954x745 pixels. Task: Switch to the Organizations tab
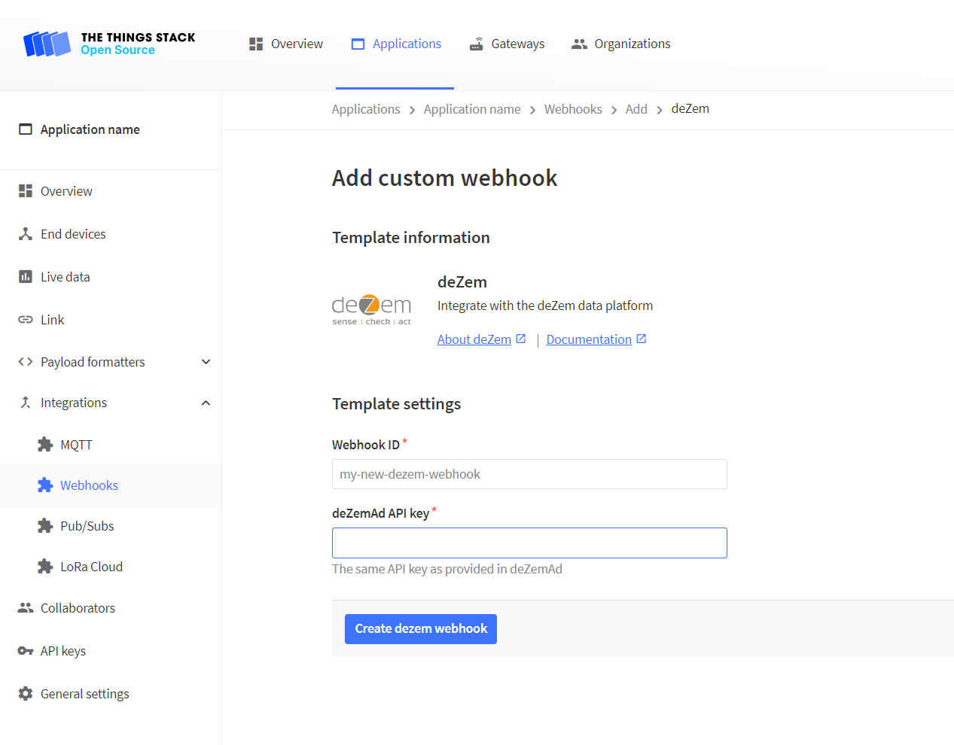tap(620, 44)
